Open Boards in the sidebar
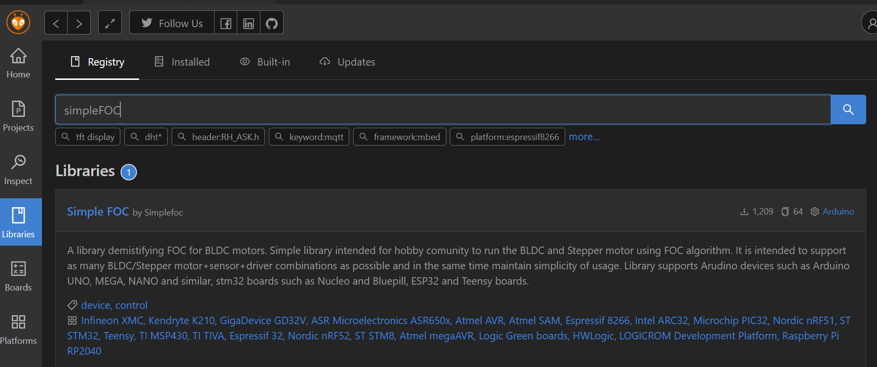The width and height of the screenshot is (877, 367). tap(18, 276)
